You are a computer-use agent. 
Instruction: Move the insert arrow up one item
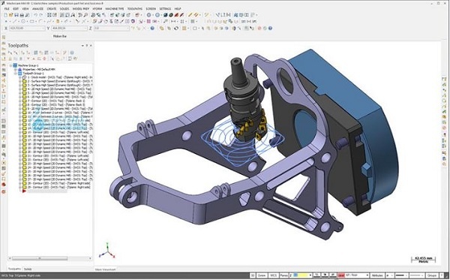tap(34, 59)
